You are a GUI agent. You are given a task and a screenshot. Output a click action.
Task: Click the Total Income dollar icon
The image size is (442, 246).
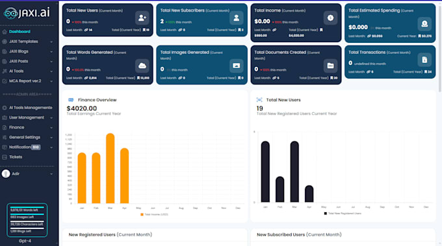tap(330, 18)
